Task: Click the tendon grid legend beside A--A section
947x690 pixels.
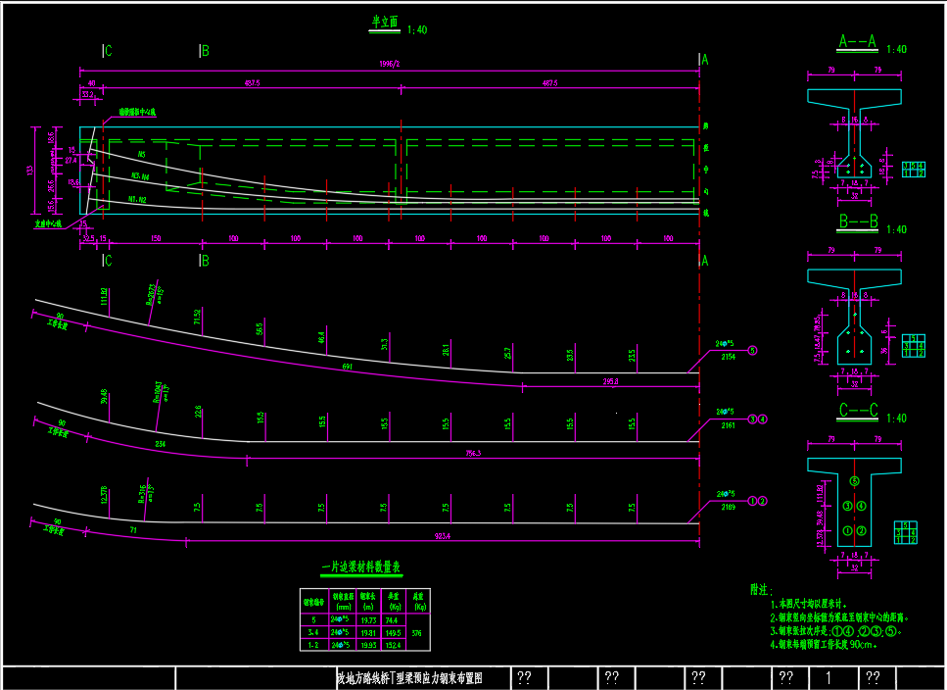Action: [913, 169]
